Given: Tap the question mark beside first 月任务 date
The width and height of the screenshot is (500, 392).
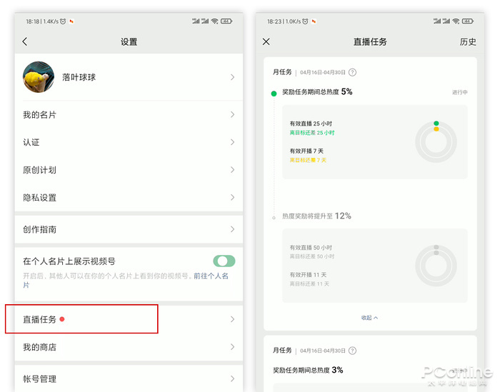Looking at the screenshot, I should point(352,73).
